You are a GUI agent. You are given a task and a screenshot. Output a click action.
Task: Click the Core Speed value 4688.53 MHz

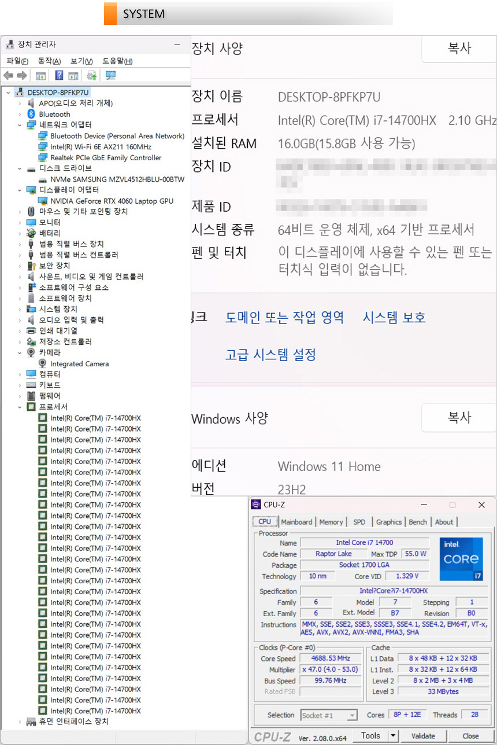[x=330, y=658]
